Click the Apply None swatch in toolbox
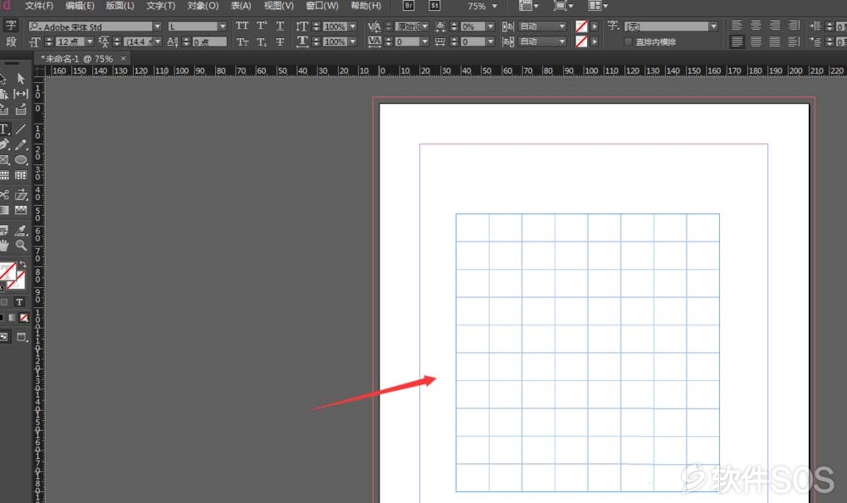This screenshot has height=503, width=847. 24,318
